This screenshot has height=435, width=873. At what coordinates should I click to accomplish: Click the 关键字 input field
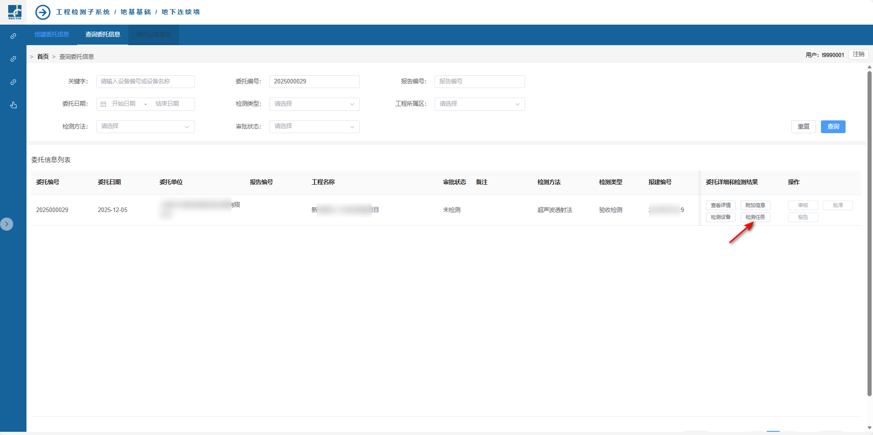(145, 82)
